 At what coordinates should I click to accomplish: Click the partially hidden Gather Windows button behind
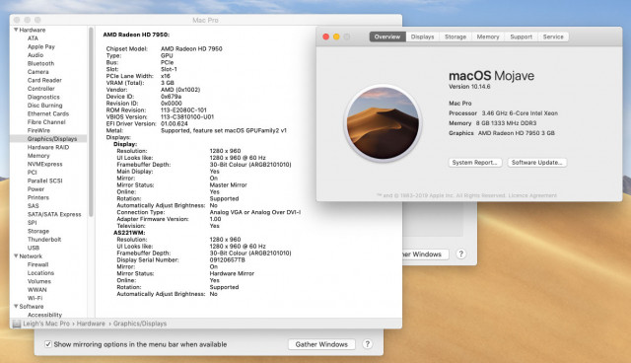point(426,254)
